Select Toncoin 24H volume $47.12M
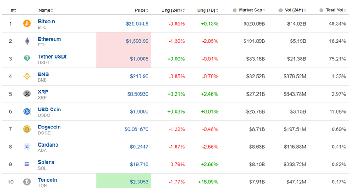352x188 pixels. 296,182
